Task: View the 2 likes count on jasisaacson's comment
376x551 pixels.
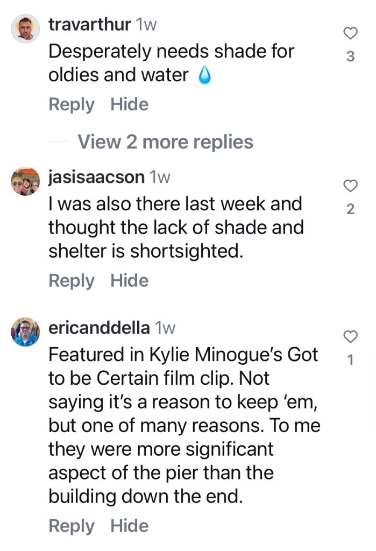Action: coord(350,209)
